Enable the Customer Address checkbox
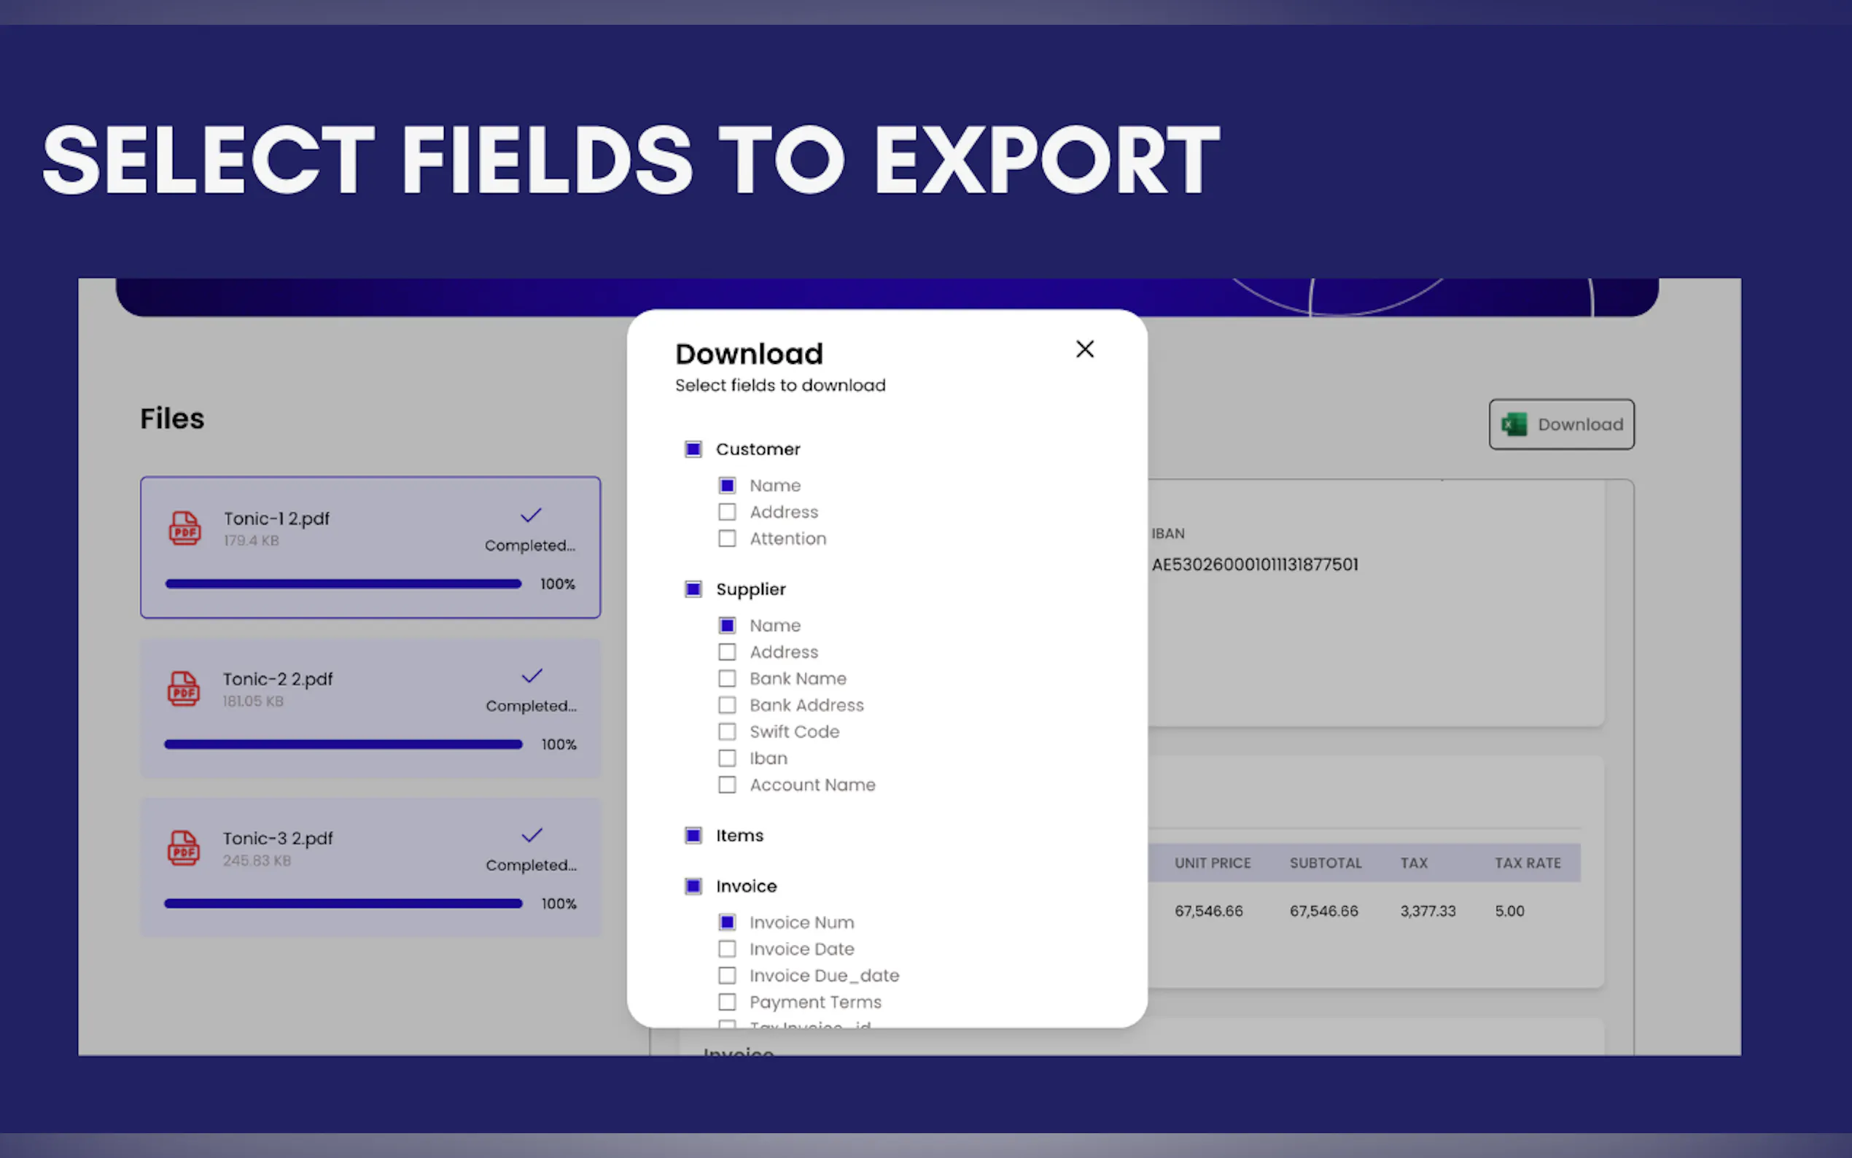Viewport: 1852px width, 1158px height. pyautogui.click(x=726, y=512)
